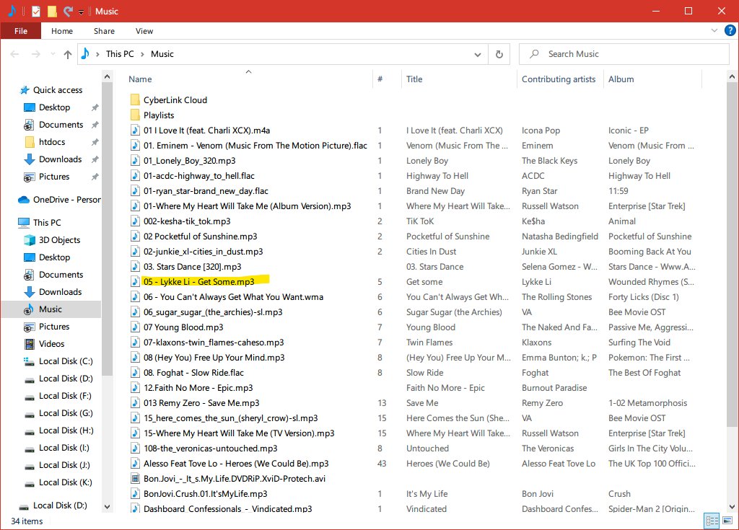
Task: Select icon of 01_Lonely_Boy_320.mp3
Action: pyautogui.click(x=135, y=161)
